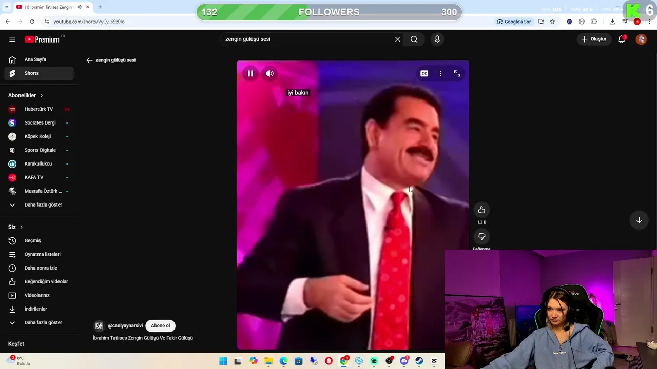Screen dimensions: 657x369
Task: Click the Oluştur create button
Action: point(594,39)
